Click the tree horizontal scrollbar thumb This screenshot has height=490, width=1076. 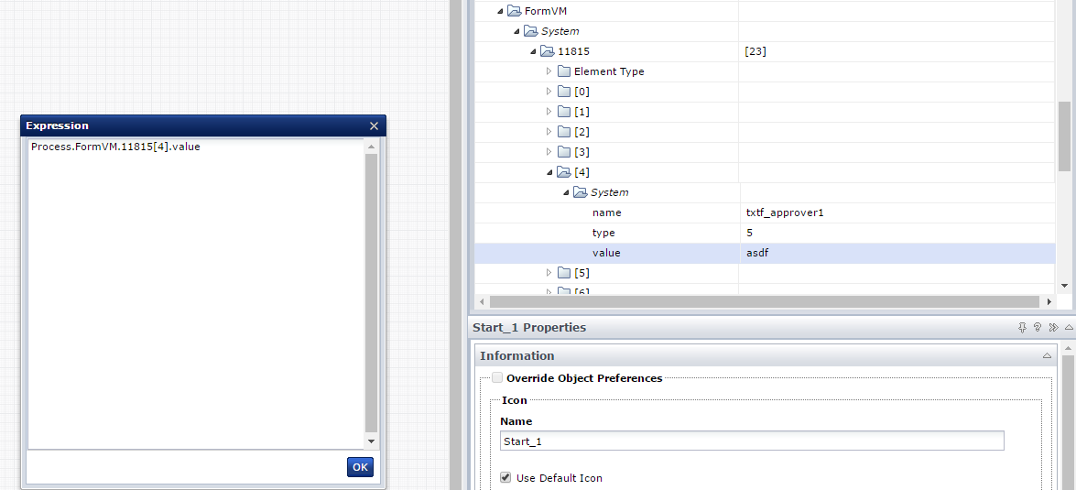pos(764,302)
